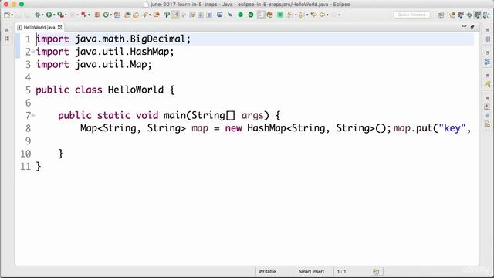The width and height of the screenshot is (494, 278).
Task: Click the status bar icon beside cursor position
Action: 376,271
